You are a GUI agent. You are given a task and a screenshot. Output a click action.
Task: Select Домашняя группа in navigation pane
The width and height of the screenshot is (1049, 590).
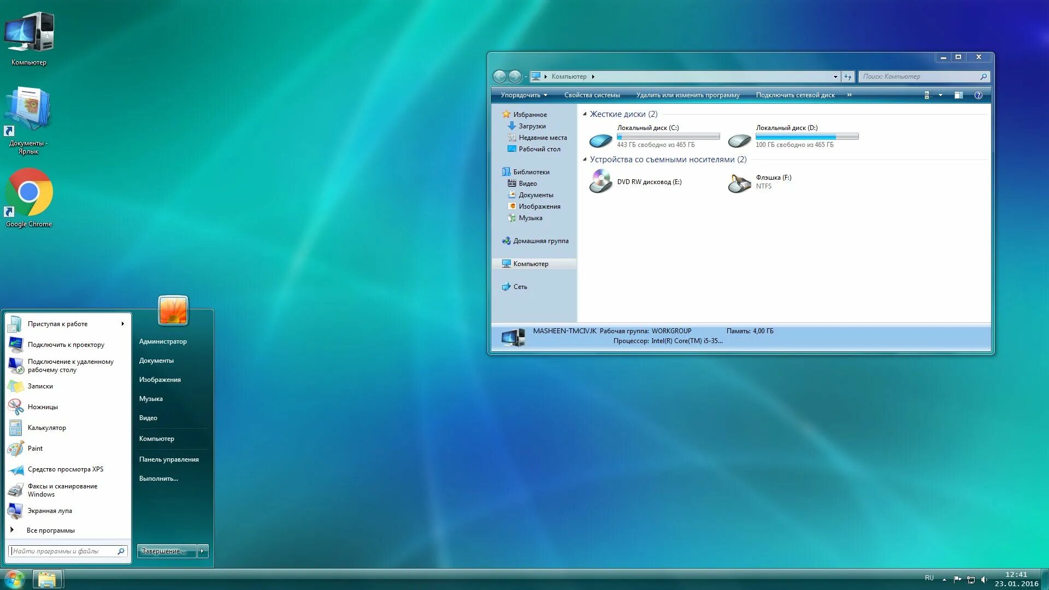tap(540, 241)
